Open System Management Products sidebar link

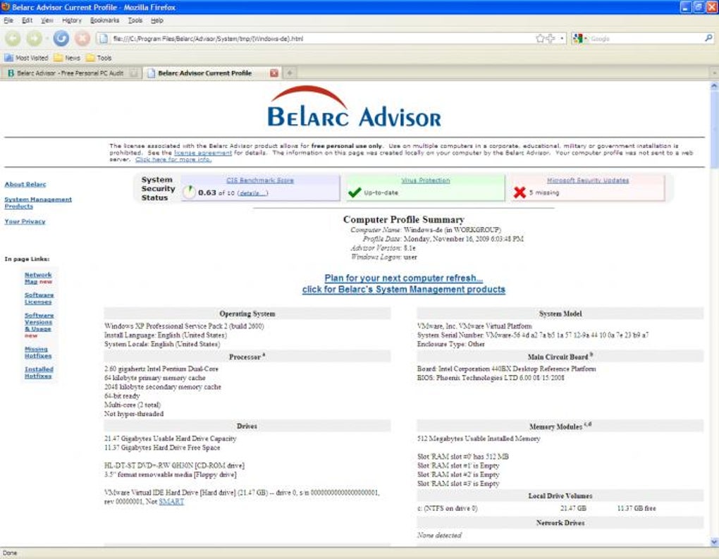pos(38,203)
